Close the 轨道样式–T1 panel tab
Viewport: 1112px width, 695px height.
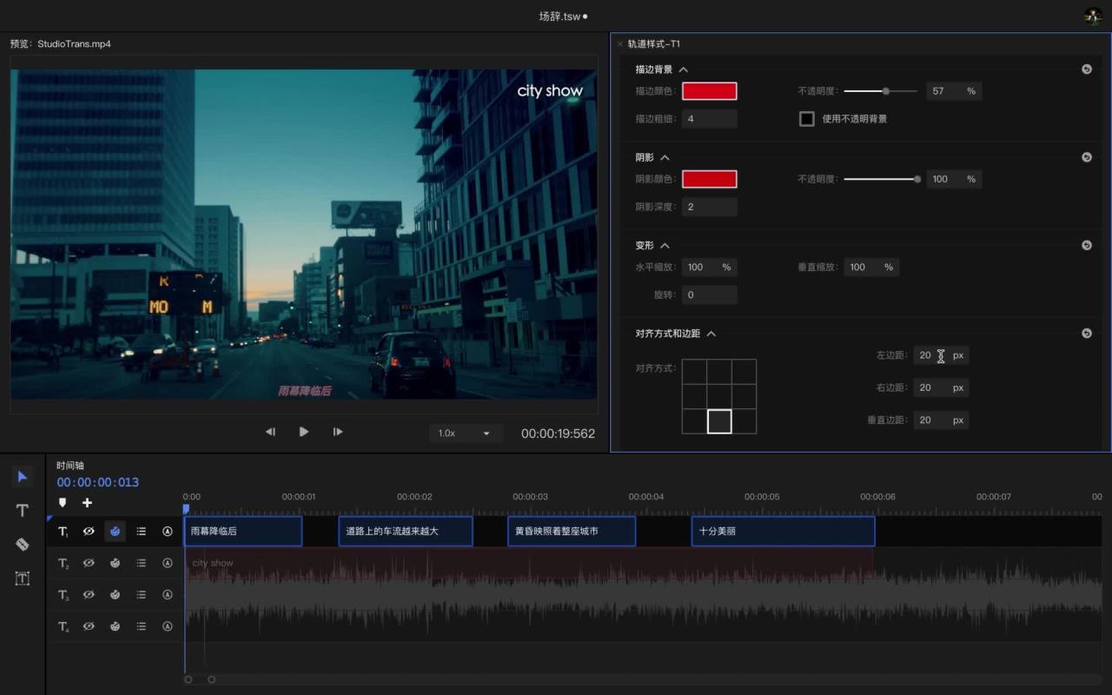(619, 43)
